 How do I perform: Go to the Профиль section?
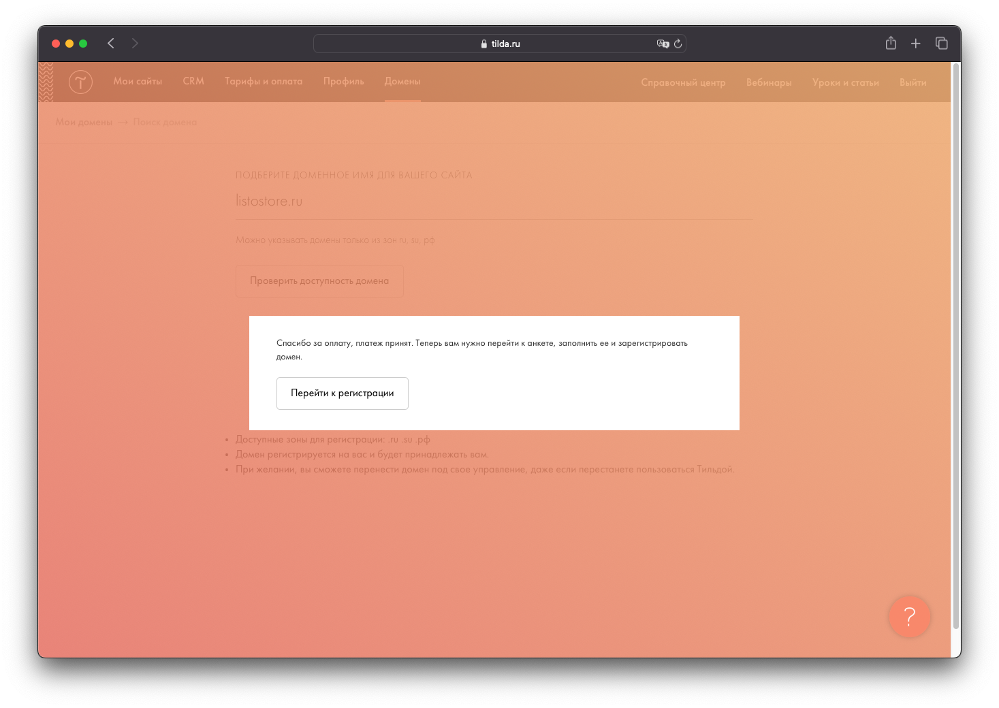click(344, 81)
